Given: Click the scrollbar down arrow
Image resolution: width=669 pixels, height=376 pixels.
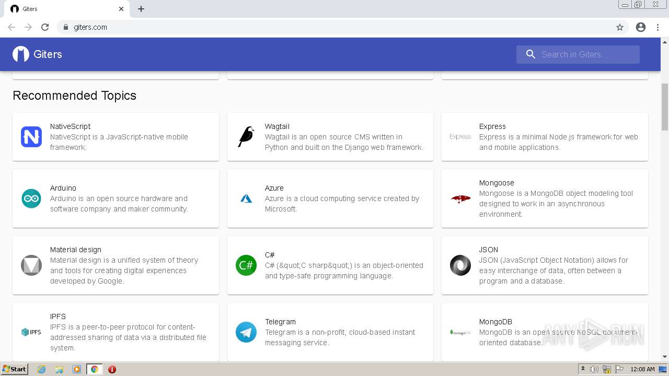Looking at the screenshot, I should [665, 357].
